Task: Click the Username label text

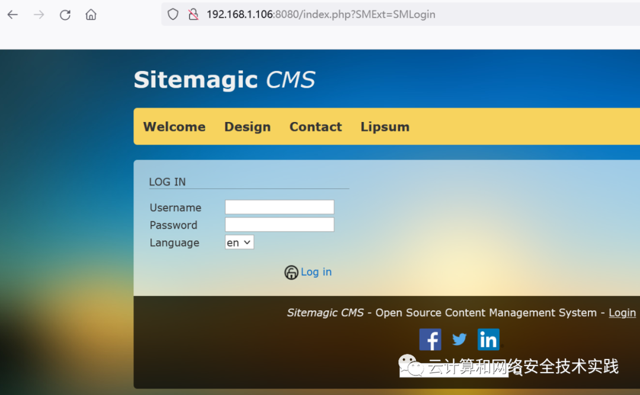Action: click(175, 208)
